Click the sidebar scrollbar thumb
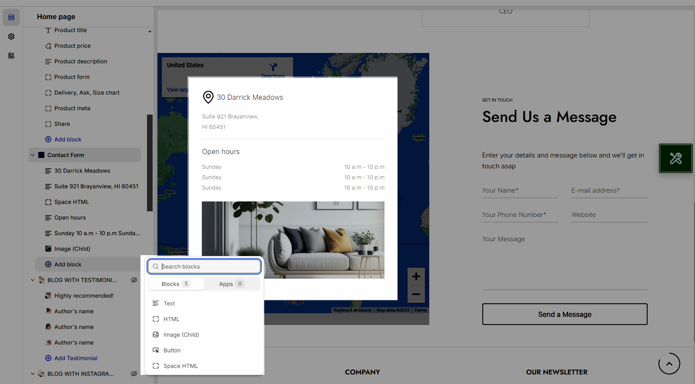Image resolution: width=695 pixels, height=384 pixels. 150,163
